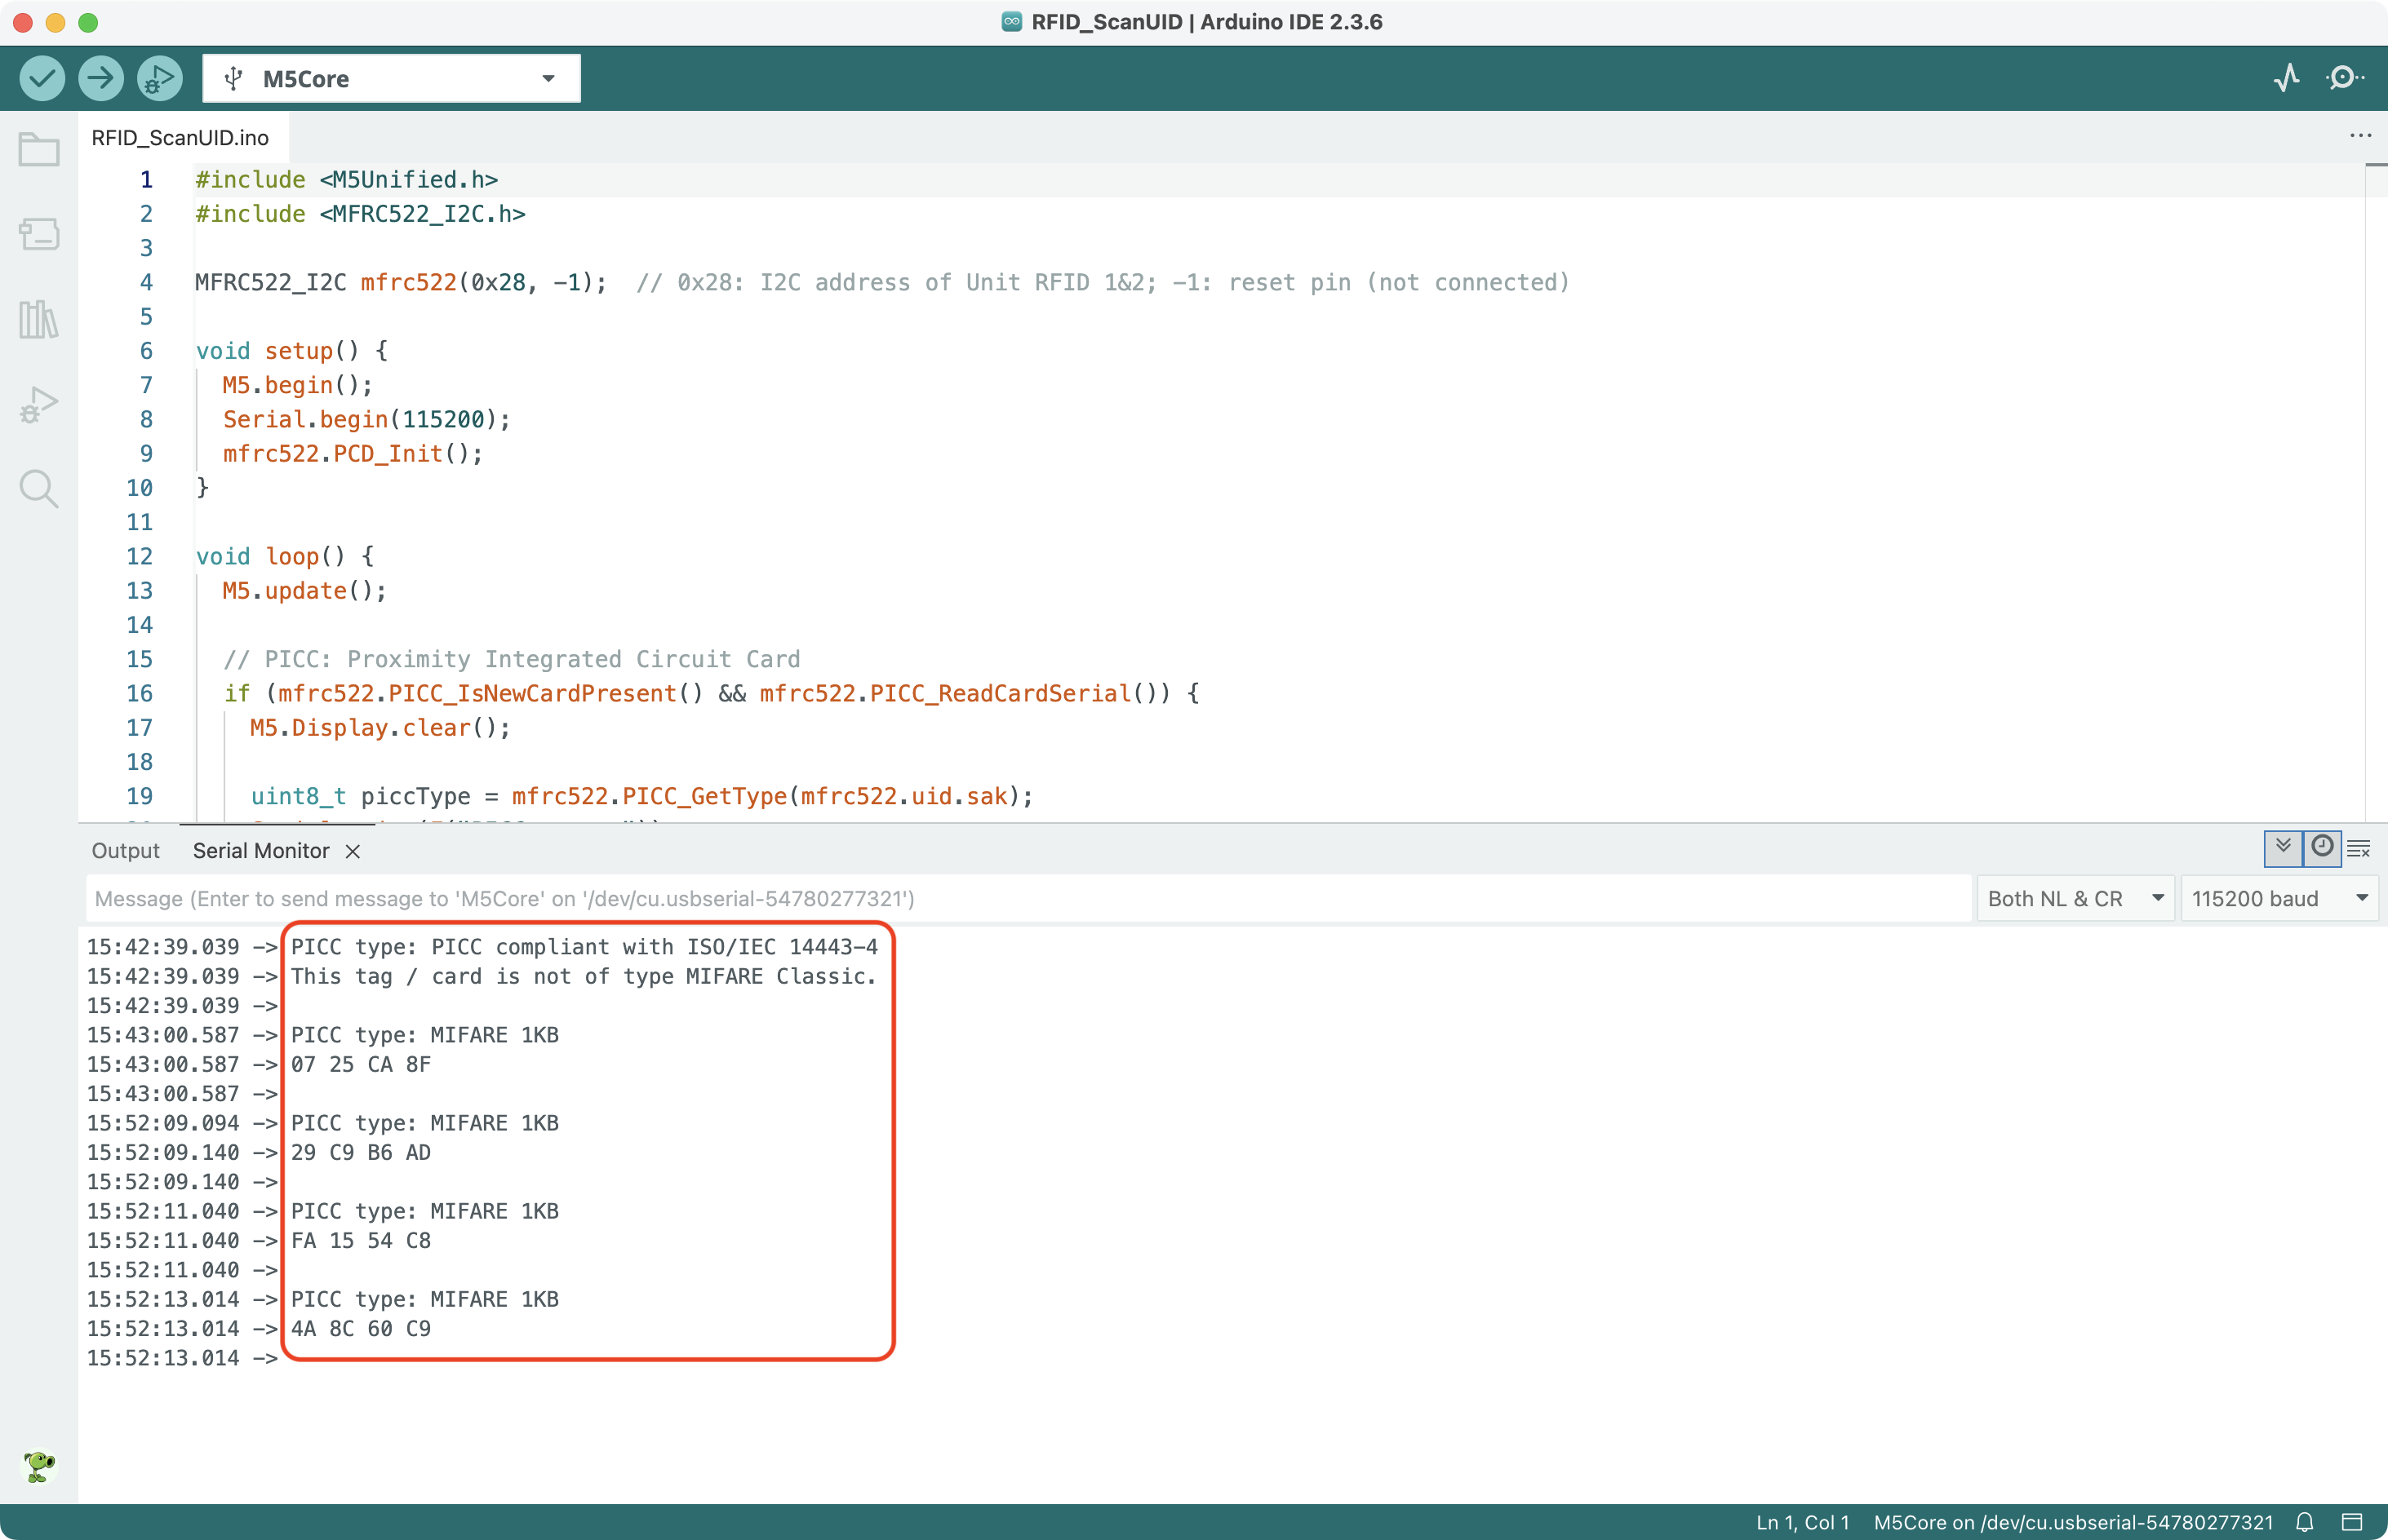The height and width of the screenshot is (1540, 2388).
Task: Open the Serial Monitor toolbar icon
Action: click(2344, 78)
